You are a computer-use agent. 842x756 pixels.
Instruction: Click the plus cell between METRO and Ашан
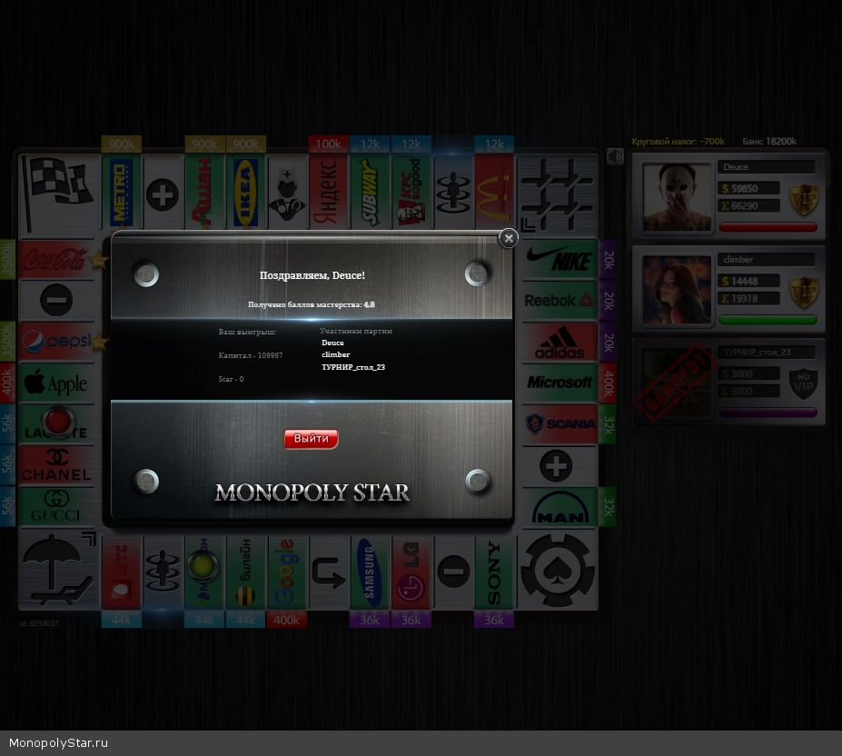click(x=163, y=193)
